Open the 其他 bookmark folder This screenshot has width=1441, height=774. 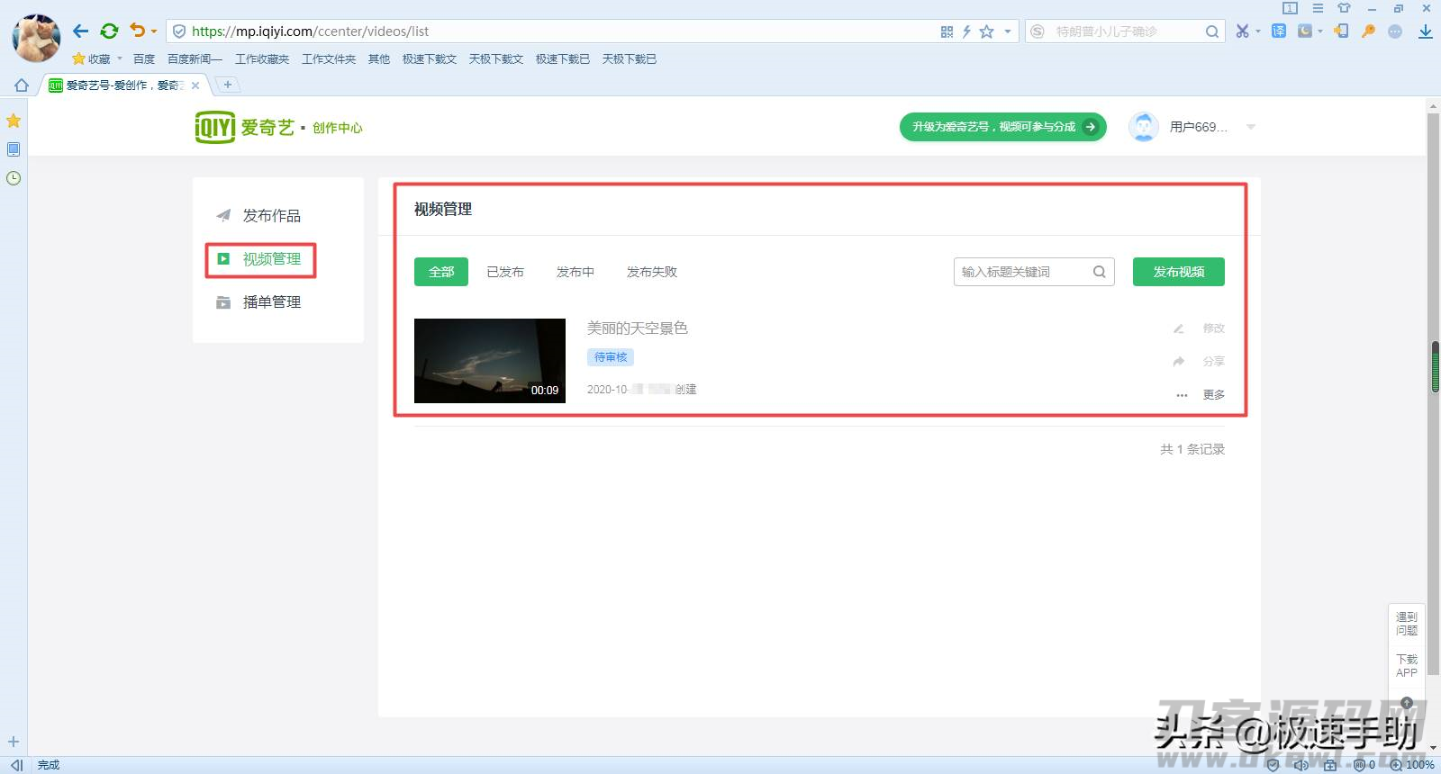pos(379,58)
